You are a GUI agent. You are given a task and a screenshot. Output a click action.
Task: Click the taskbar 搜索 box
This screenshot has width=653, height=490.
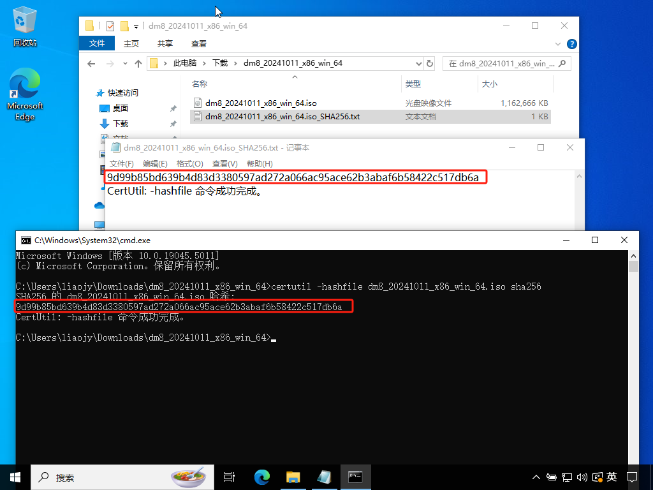(x=122, y=477)
